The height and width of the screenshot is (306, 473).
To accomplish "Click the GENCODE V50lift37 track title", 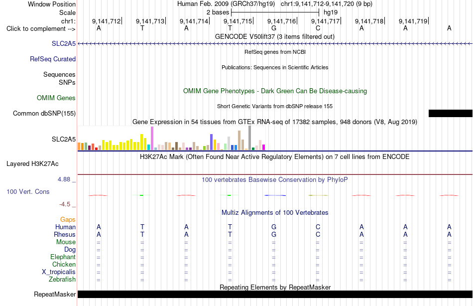I will pos(275,36).
